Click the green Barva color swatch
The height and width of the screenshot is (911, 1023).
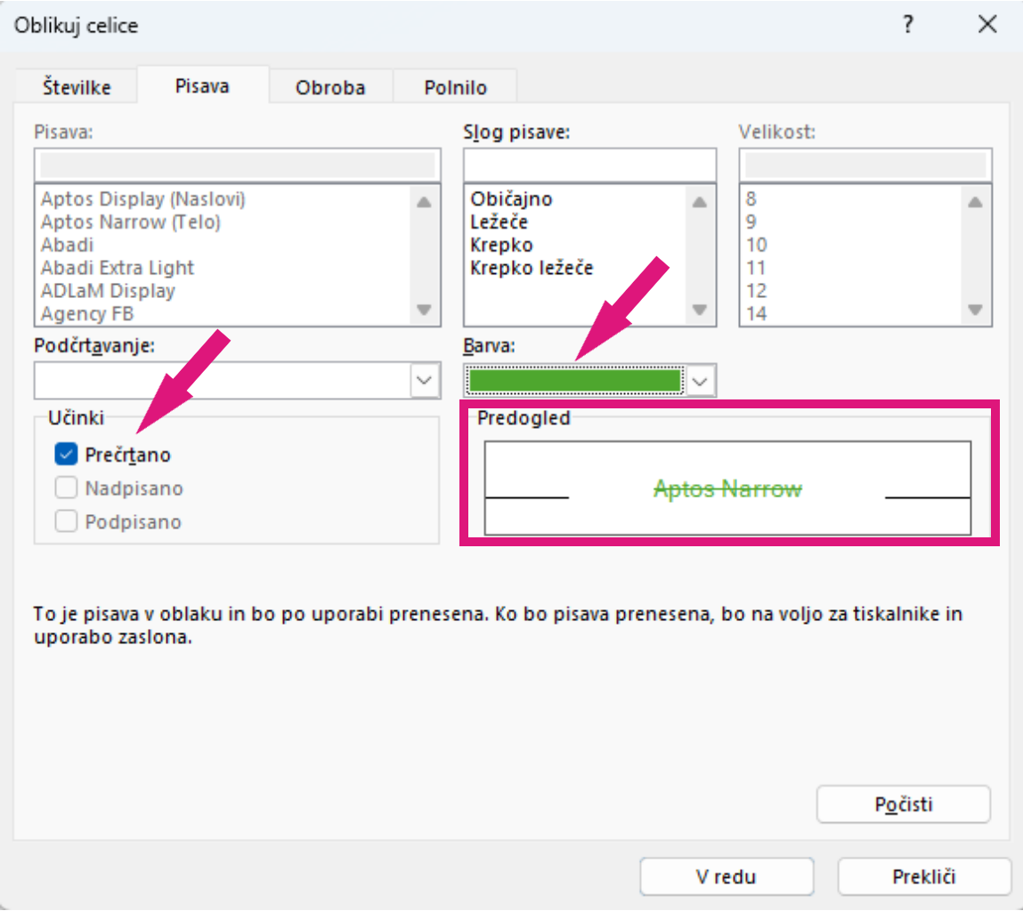pyautogui.click(x=575, y=381)
